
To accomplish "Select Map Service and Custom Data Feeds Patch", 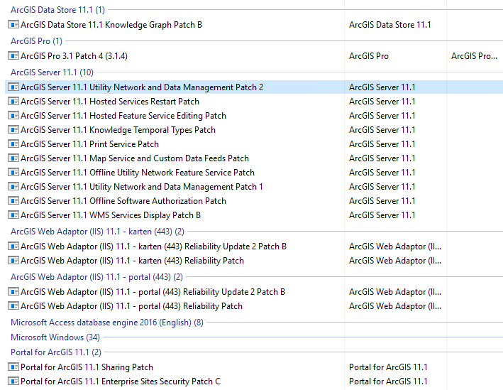I will pos(135,158).
